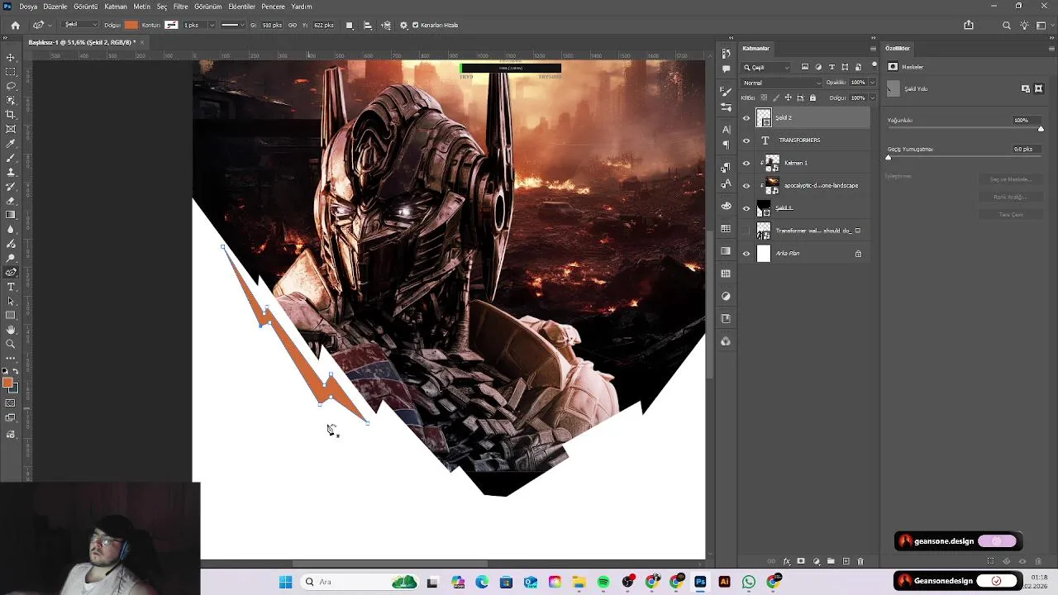Image resolution: width=1058 pixels, height=595 pixels.
Task: Open the Şekil tool mode dropdown
Action: (x=81, y=26)
